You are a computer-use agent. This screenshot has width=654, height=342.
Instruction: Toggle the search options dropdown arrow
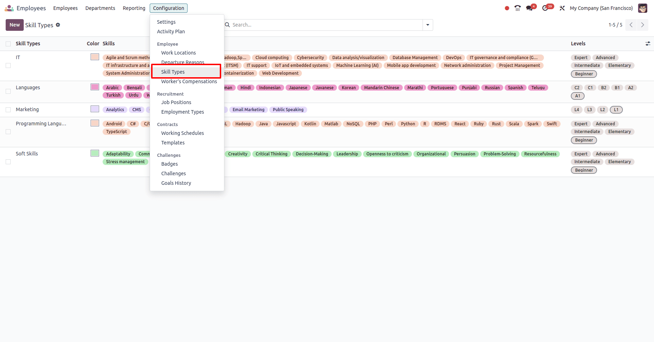[428, 25]
